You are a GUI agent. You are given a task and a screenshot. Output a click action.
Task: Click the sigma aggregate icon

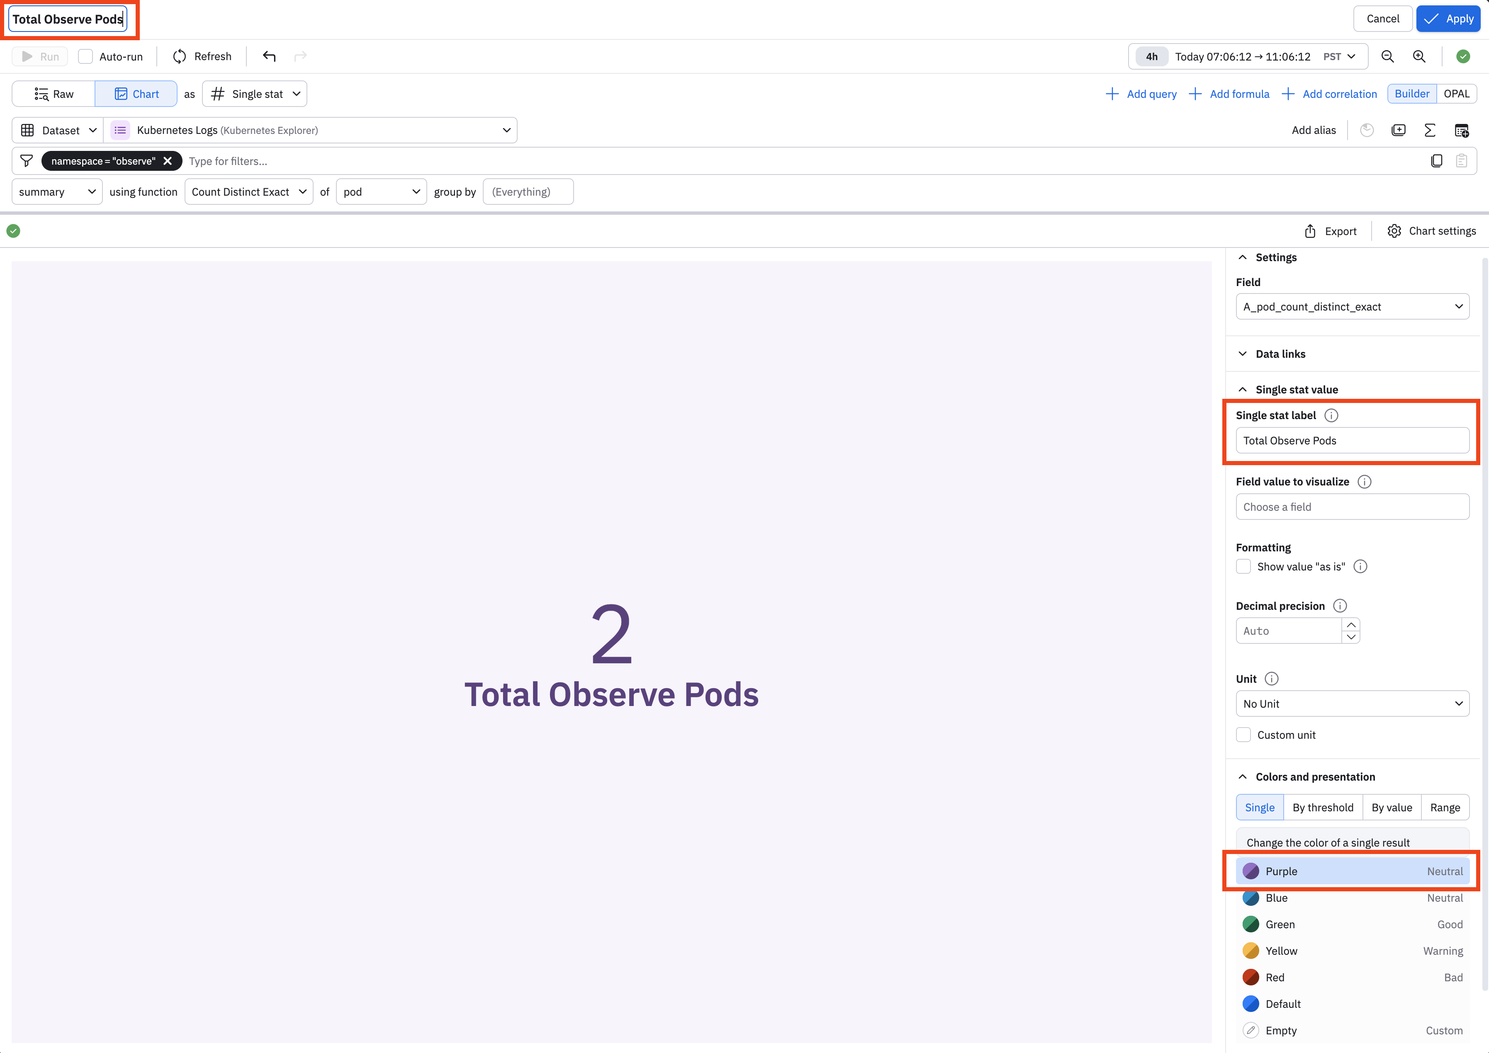pos(1429,130)
